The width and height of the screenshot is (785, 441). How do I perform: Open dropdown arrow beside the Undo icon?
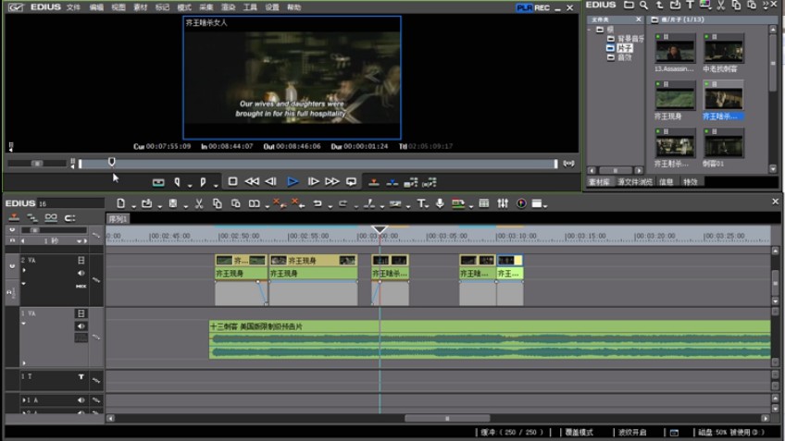[x=330, y=206]
